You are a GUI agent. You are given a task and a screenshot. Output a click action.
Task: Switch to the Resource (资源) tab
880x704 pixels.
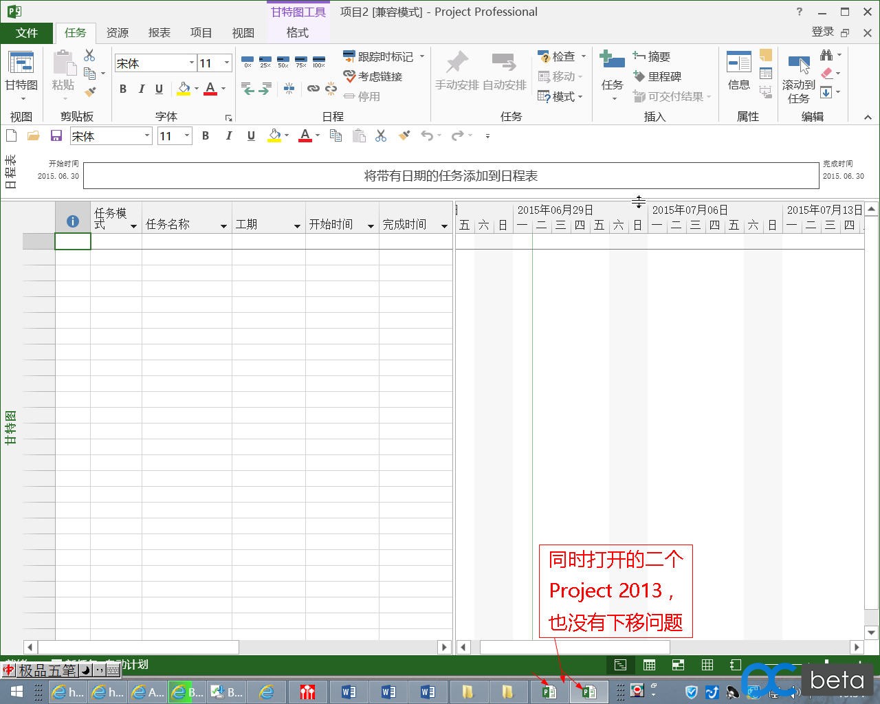point(117,32)
